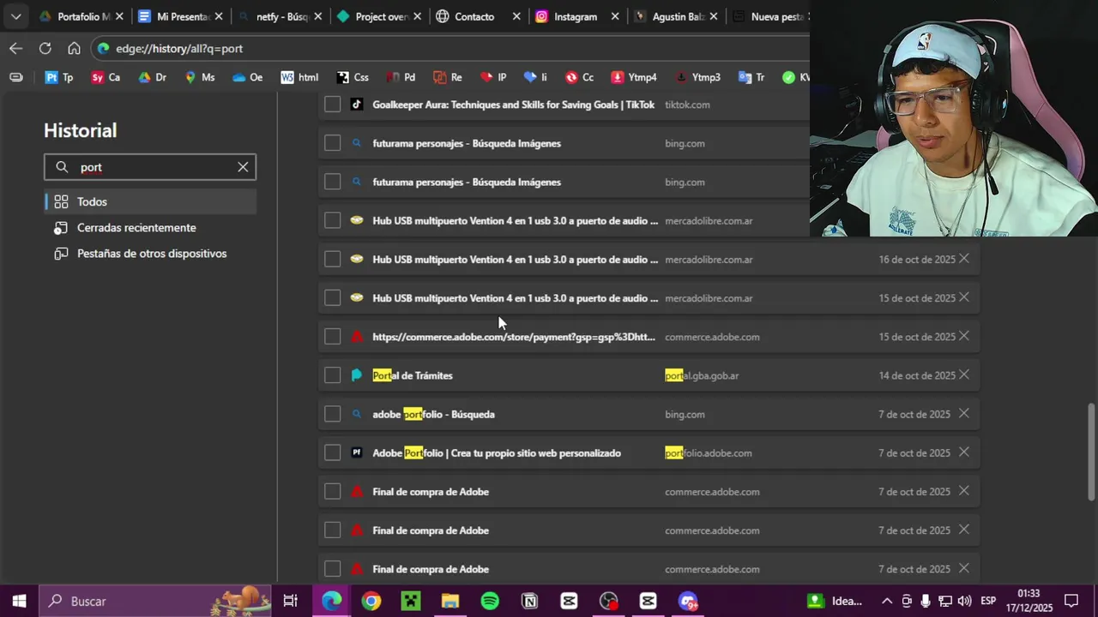
Task: Open Spotify from the taskbar
Action: [490, 602]
